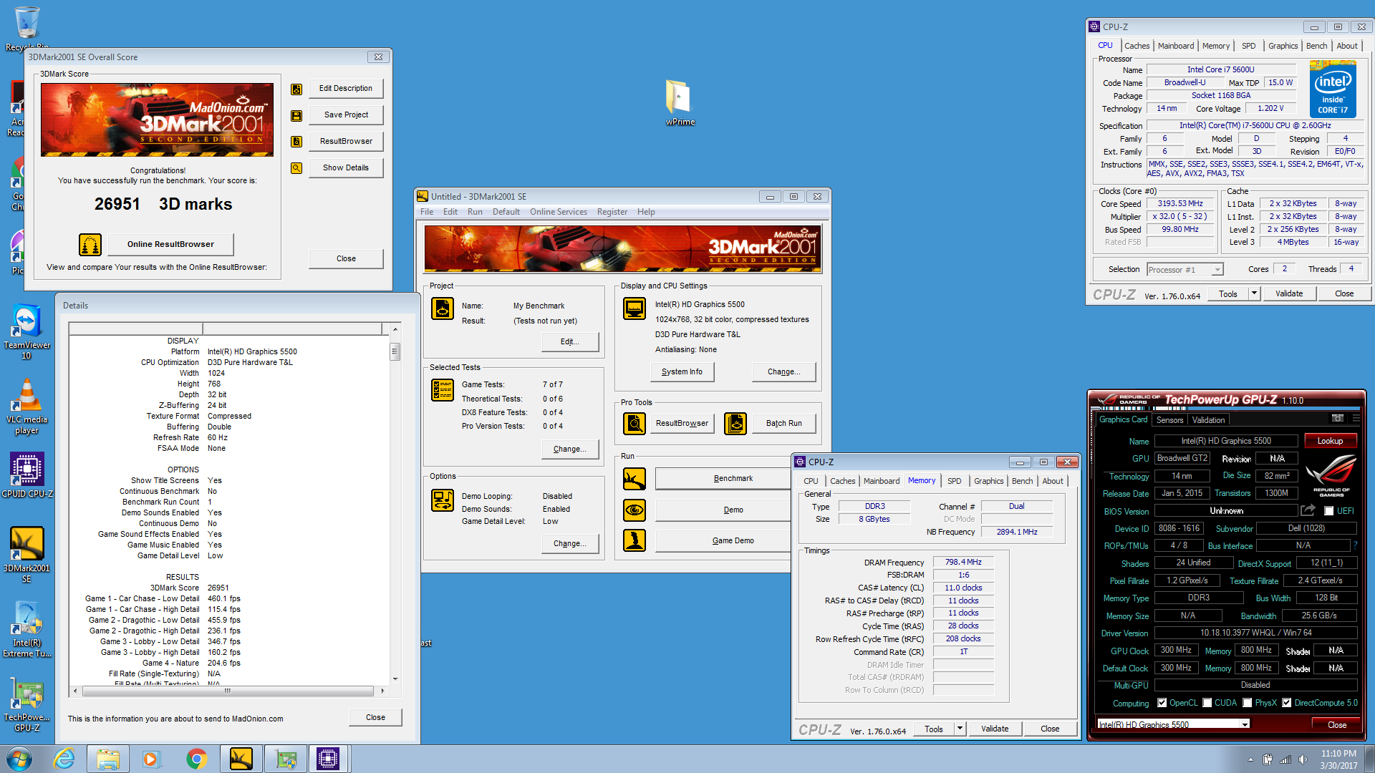1375x773 pixels.
Task: Click the Bus Interface question mark in GPU-Z
Action: click(1355, 545)
